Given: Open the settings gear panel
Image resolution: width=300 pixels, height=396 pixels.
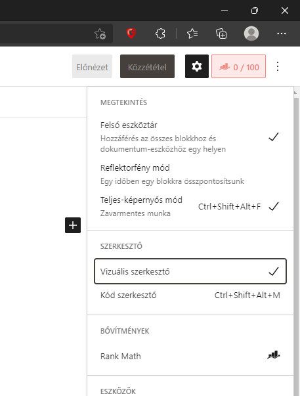Looking at the screenshot, I should pos(197,66).
